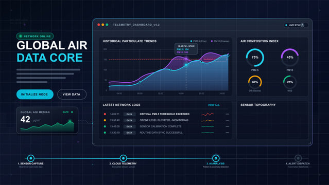Viewport: 329px width, 185px height.
Task: Select step 2 Cloud Telemetry node
Action: coord(123,158)
